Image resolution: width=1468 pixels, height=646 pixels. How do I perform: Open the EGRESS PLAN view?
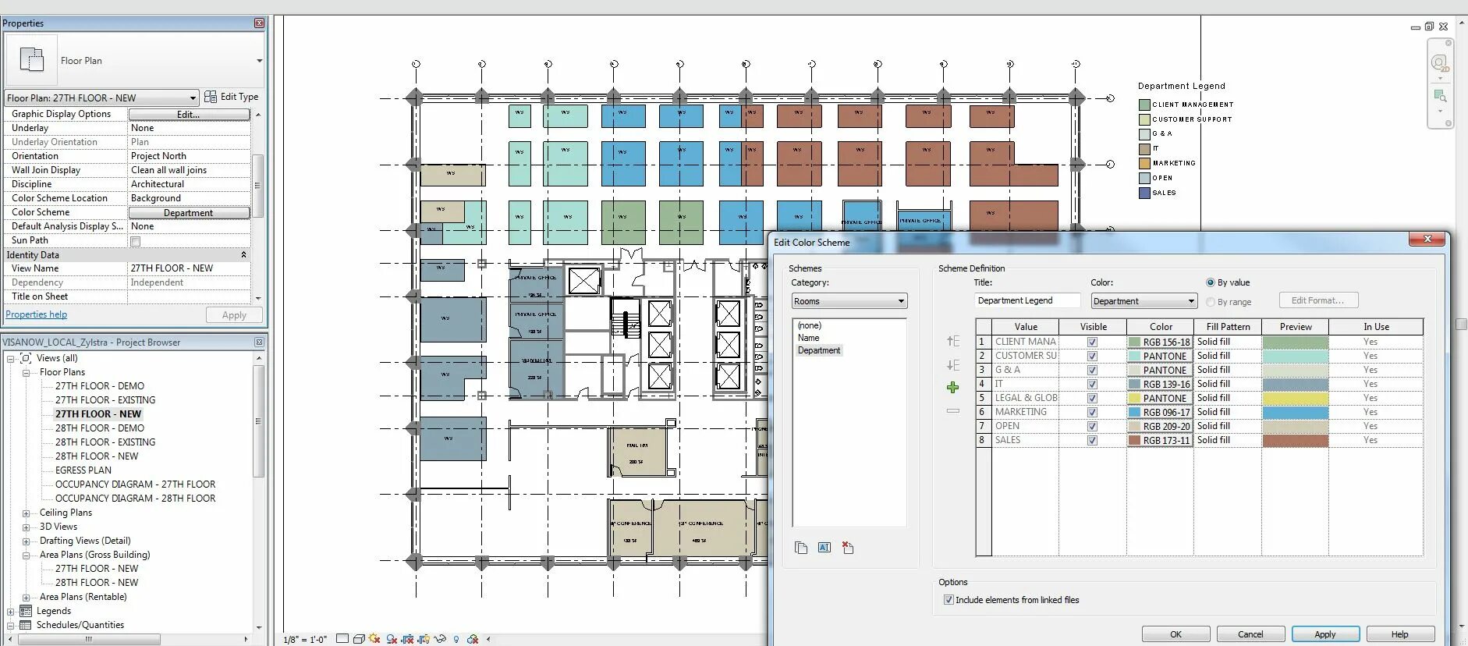[83, 470]
